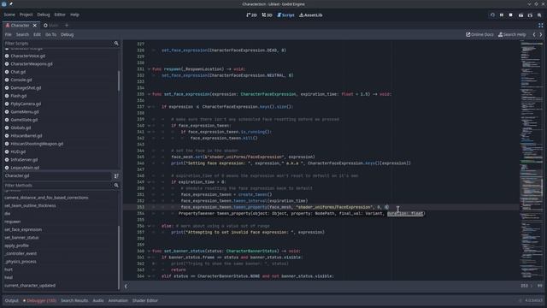This screenshot has width=547, height=308.
Task: Click the run project play icon
Action: tap(492, 15)
